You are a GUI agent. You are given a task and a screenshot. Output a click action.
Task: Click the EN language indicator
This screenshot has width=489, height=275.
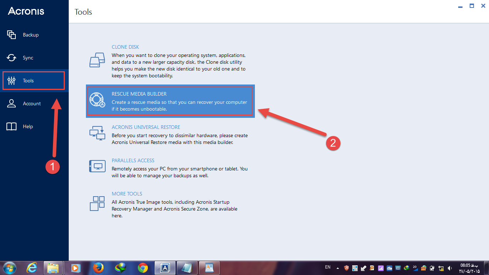328,267
